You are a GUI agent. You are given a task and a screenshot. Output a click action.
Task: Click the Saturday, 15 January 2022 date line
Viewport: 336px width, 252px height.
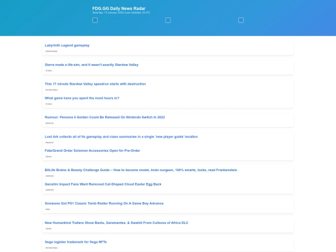121,12
